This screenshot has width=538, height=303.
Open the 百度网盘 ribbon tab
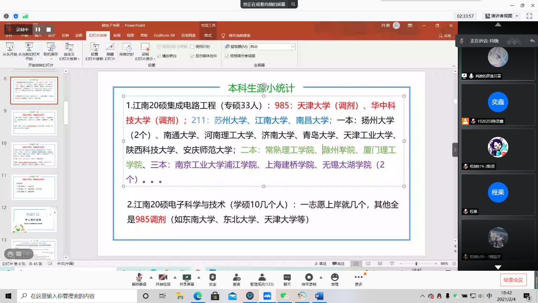click(188, 36)
